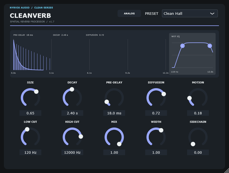Viewport: 229px width, 173px height.
Task: Click the SPATIAL REVERB PROCESSOR subtitle
Action: click(27, 21)
